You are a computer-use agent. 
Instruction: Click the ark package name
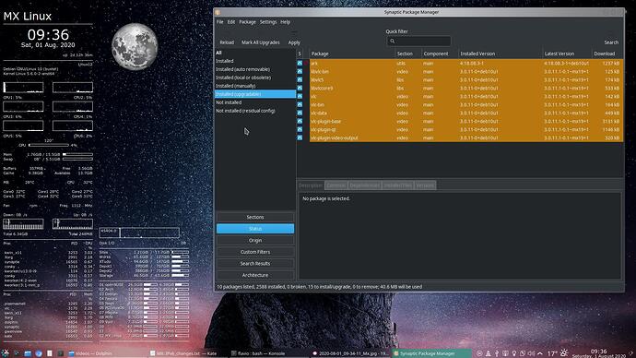tap(314, 64)
